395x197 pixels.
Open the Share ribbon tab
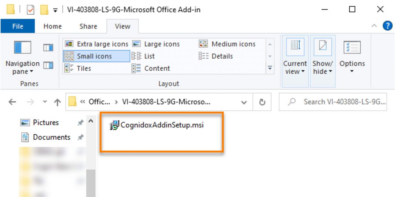click(x=88, y=26)
